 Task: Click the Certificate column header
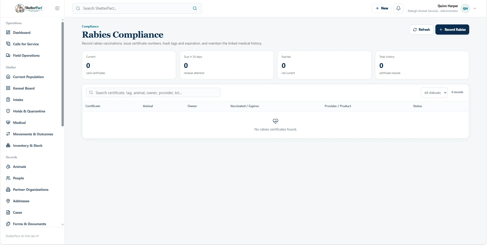pos(93,106)
